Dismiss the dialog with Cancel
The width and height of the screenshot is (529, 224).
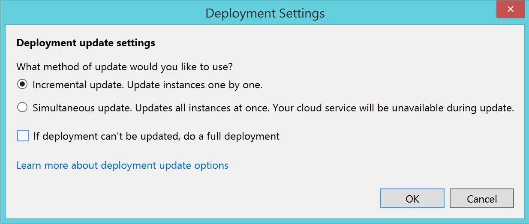pos(482,199)
